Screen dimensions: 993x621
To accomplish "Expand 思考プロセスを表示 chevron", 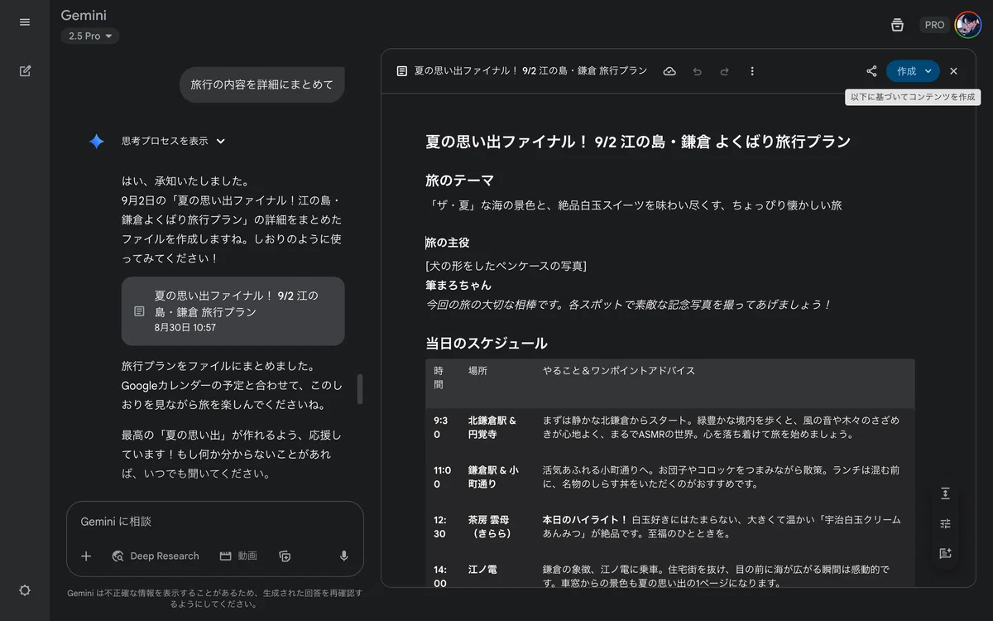I will pos(221,141).
